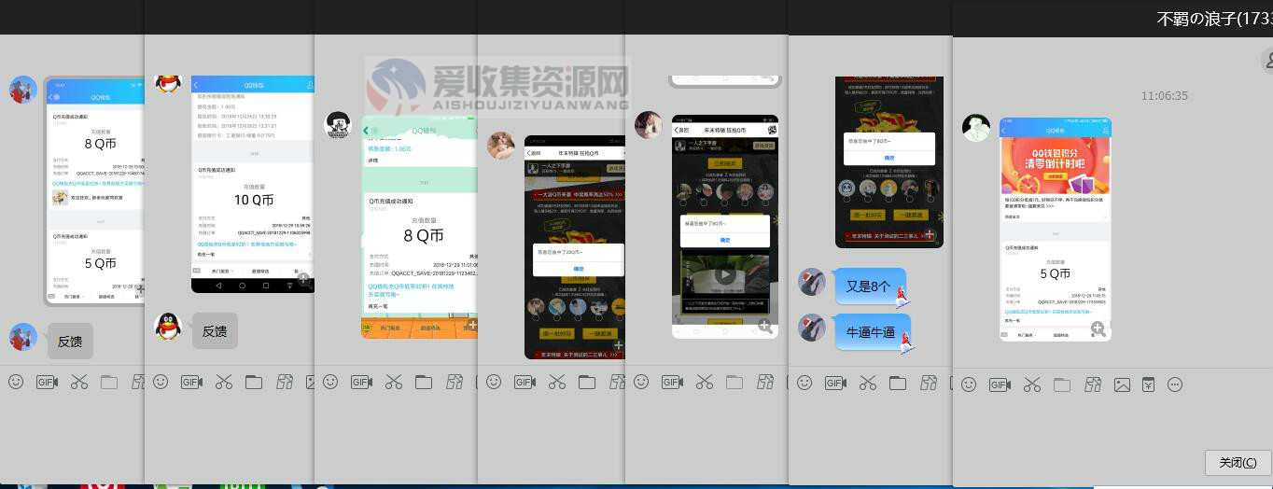1273x489 pixels.
Task: Open the 10 Q币 recharge success screenshot
Action: [x=252, y=184]
